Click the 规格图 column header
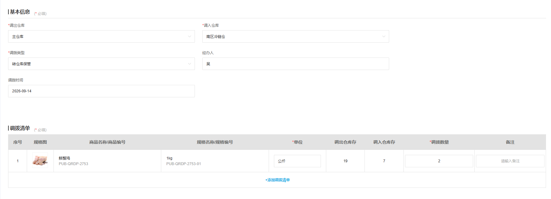Viewport: 551px width, 199px height. [40, 142]
